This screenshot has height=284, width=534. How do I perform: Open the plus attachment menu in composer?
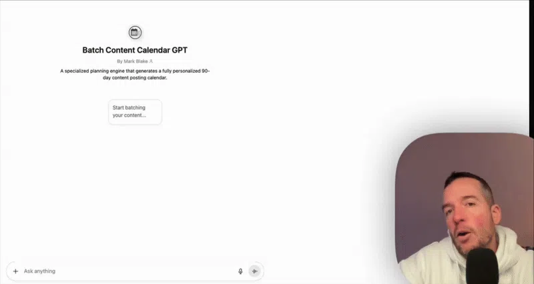coord(15,271)
